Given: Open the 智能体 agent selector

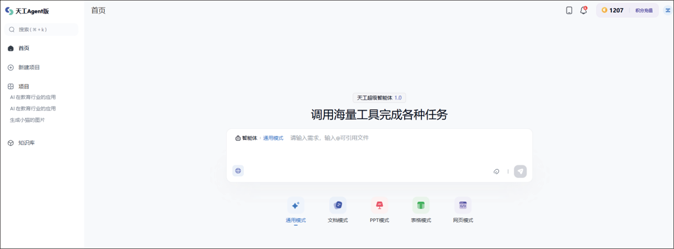Looking at the screenshot, I should [x=246, y=138].
